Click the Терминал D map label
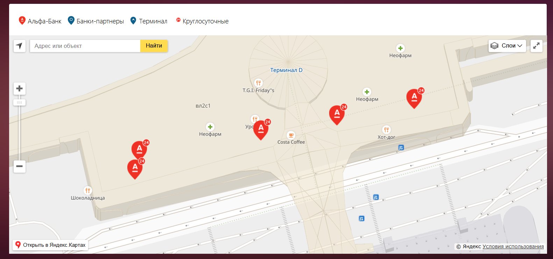Image resolution: width=553 pixels, height=259 pixels. [x=286, y=70]
